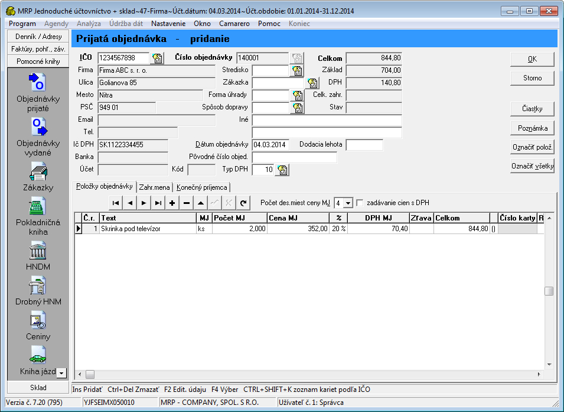Image resolution: width=564 pixels, height=412 pixels.
Task: Open the Zákazky sidebar icon
Action: point(38,170)
